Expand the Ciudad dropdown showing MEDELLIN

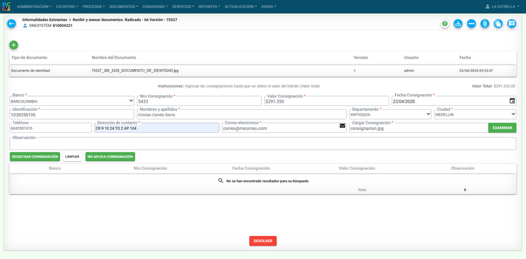point(475,114)
